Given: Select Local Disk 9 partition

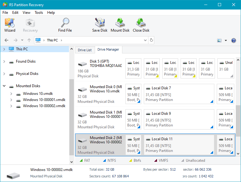Looking at the screenshot, I should click(179, 119).
